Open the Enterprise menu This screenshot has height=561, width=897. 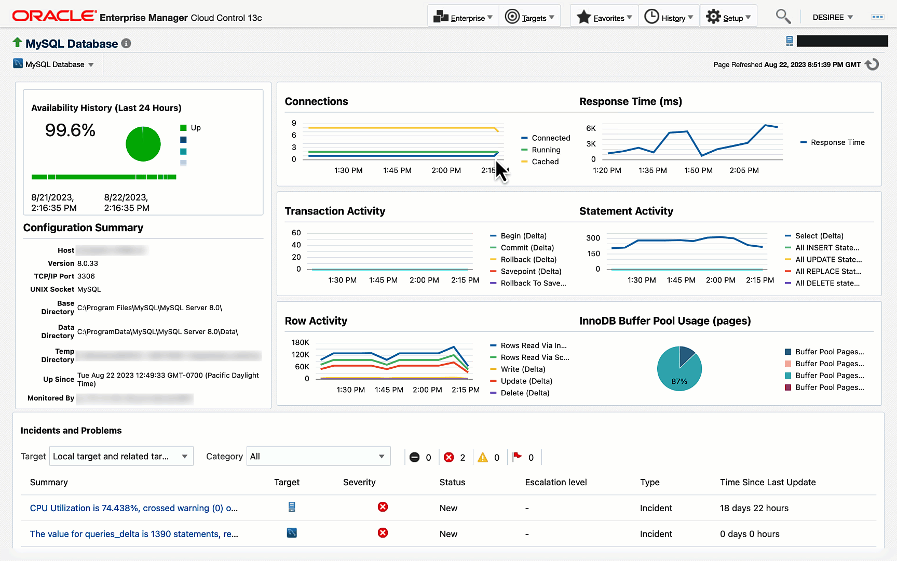coord(463,17)
